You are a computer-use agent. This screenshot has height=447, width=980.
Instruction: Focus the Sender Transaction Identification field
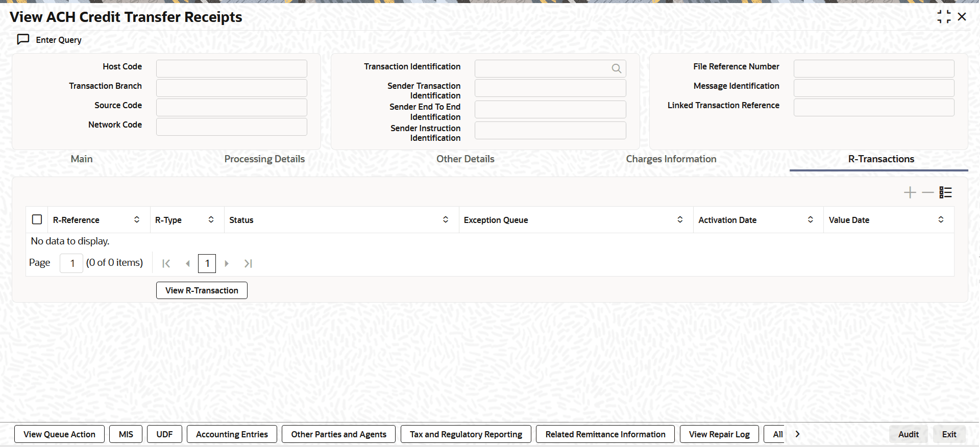tap(550, 88)
